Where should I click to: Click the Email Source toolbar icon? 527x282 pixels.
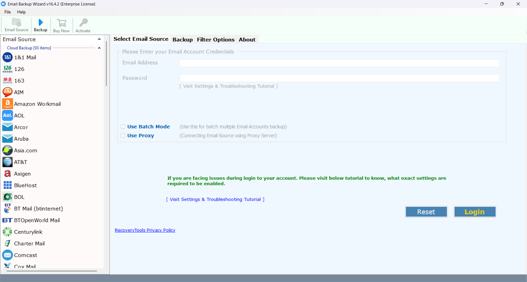pyautogui.click(x=16, y=22)
